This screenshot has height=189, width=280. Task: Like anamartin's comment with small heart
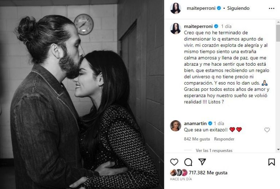click(267, 130)
